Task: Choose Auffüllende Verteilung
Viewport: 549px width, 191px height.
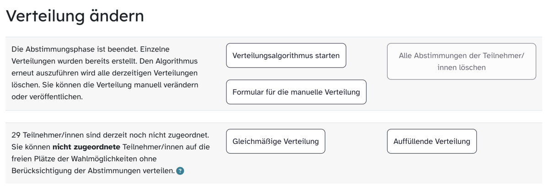Action: point(432,141)
